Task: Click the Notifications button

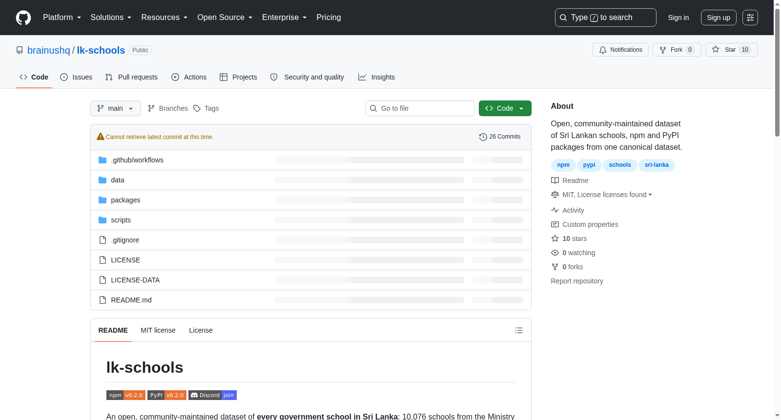Action: click(x=620, y=50)
